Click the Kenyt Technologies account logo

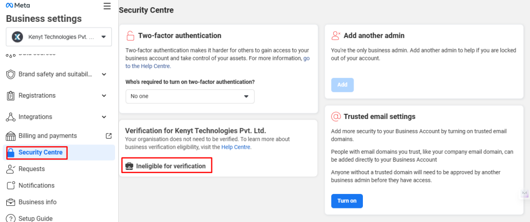(x=17, y=37)
